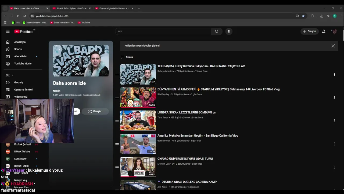The image size is (344, 194).
Task: Go back in browser navigation
Action: click(x=5, y=16)
